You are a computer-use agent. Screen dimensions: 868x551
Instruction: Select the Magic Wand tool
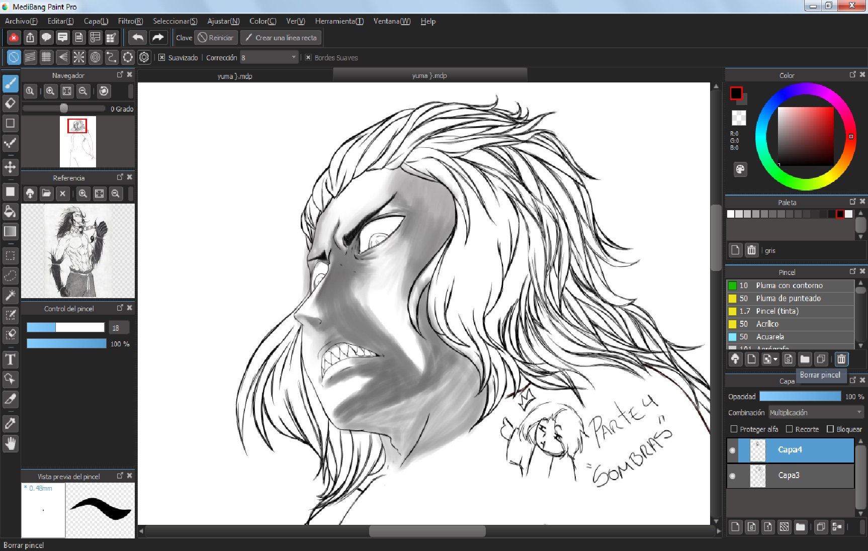[x=10, y=295]
